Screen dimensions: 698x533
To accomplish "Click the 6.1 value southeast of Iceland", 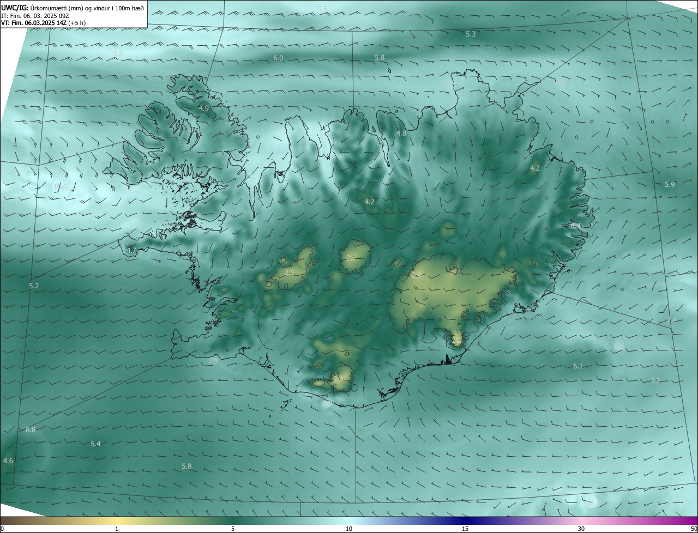I will pyautogui.click(x=578, y=366).
